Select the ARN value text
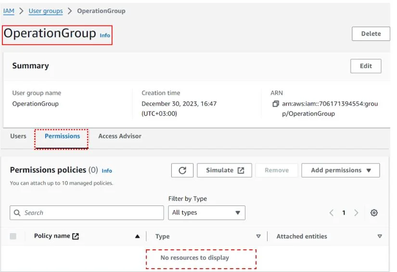 pos(330,109)
